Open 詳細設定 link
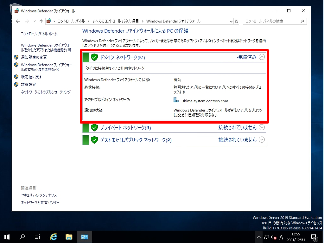This screenshot has height=243, width=324. point(29,85)
